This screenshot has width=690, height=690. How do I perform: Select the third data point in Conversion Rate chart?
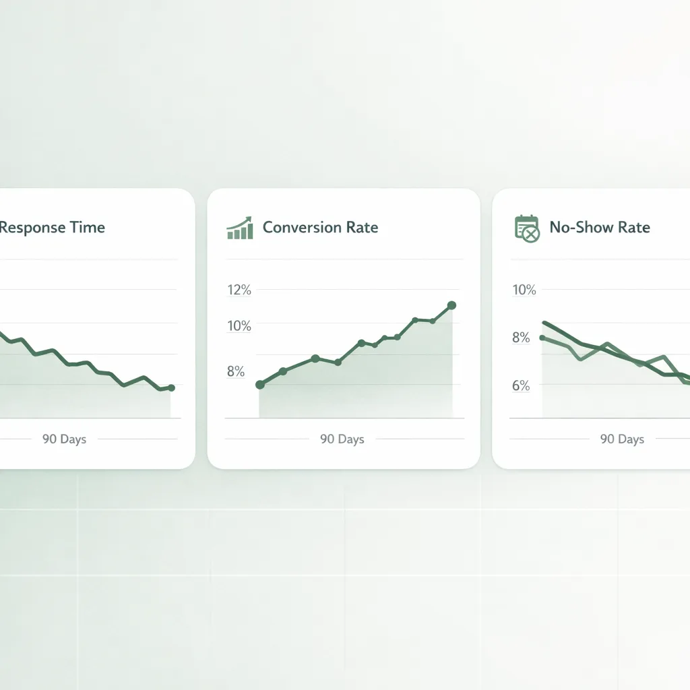pos(315,358)
